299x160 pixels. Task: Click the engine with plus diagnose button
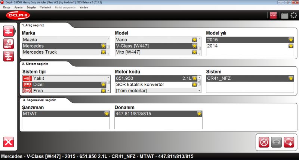[x=289, y=142]
